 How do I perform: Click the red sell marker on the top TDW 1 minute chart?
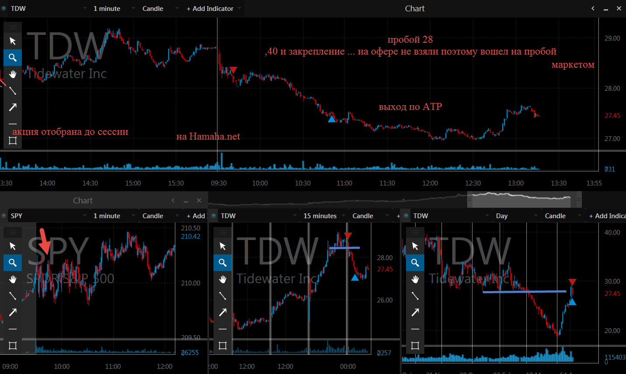coord(233,70)
